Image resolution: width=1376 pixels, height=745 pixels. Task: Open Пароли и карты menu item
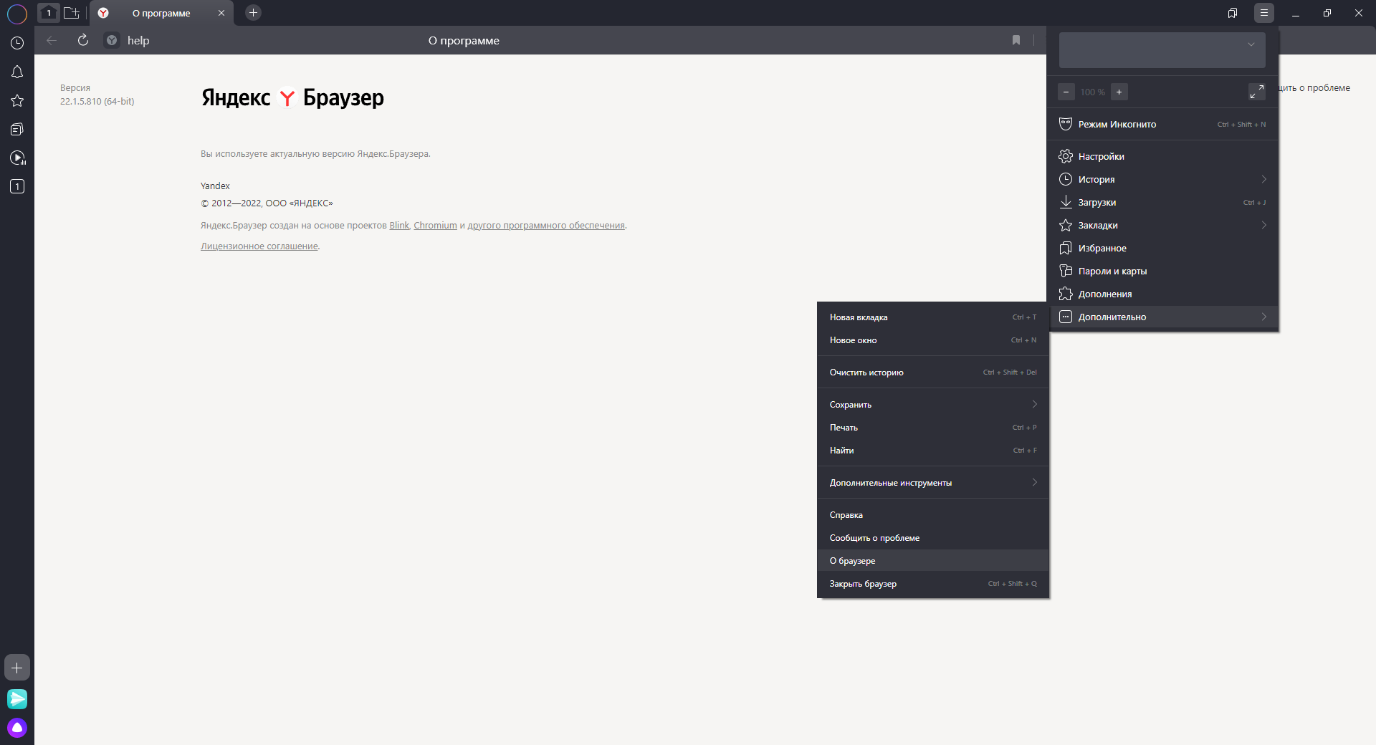[x=1164, y=271]
